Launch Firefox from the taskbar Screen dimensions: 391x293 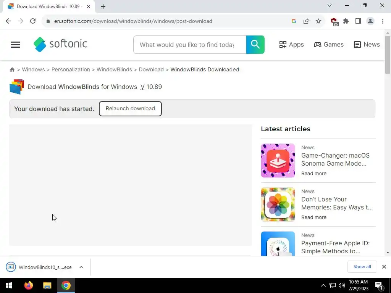pos(28,285)
